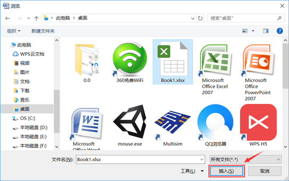Change the view layout icon

[245, 31]
